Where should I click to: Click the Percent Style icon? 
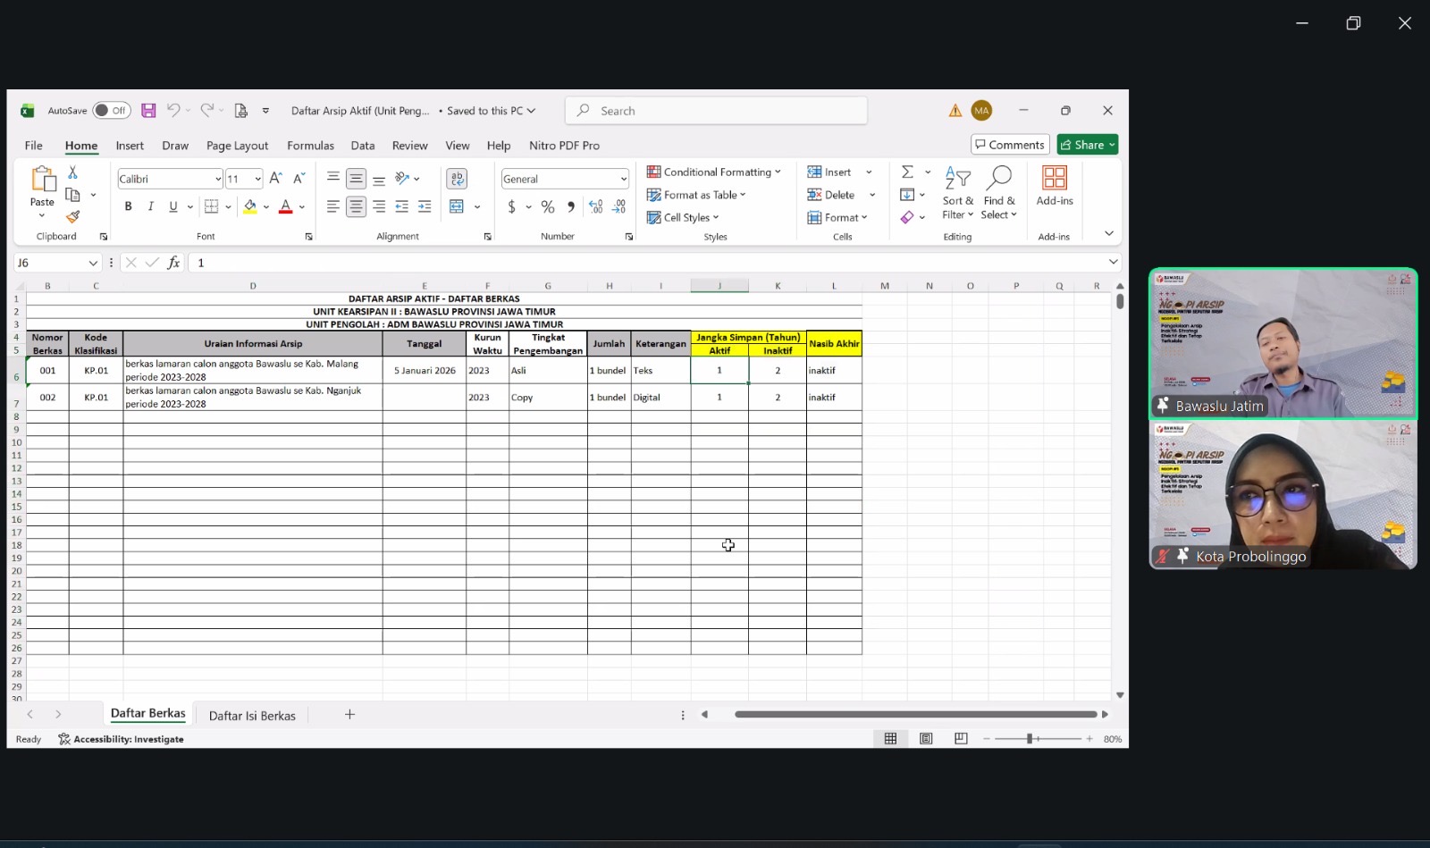coord(548,206)
